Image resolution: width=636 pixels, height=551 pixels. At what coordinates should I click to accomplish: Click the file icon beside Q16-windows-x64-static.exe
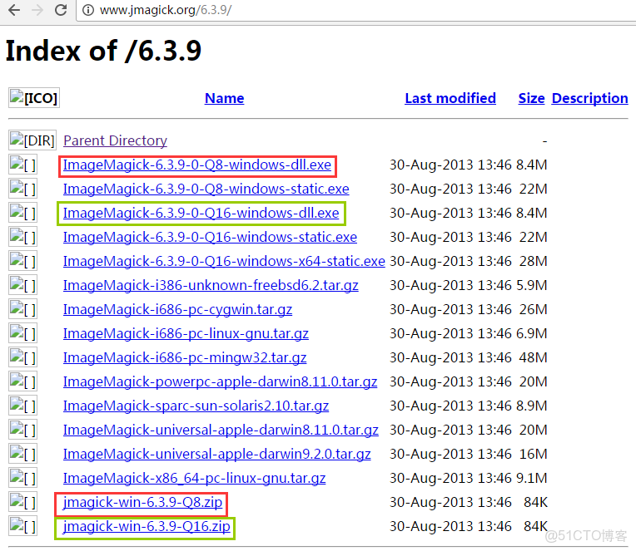(22, 261)
